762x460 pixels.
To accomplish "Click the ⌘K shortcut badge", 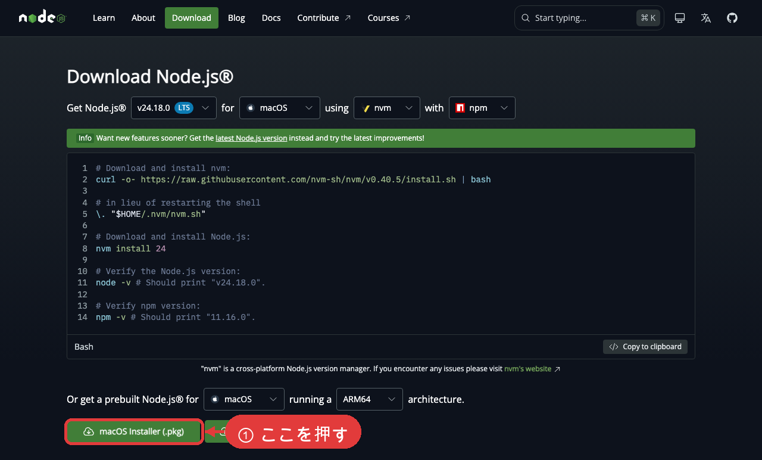I will [x=648, y=18].
